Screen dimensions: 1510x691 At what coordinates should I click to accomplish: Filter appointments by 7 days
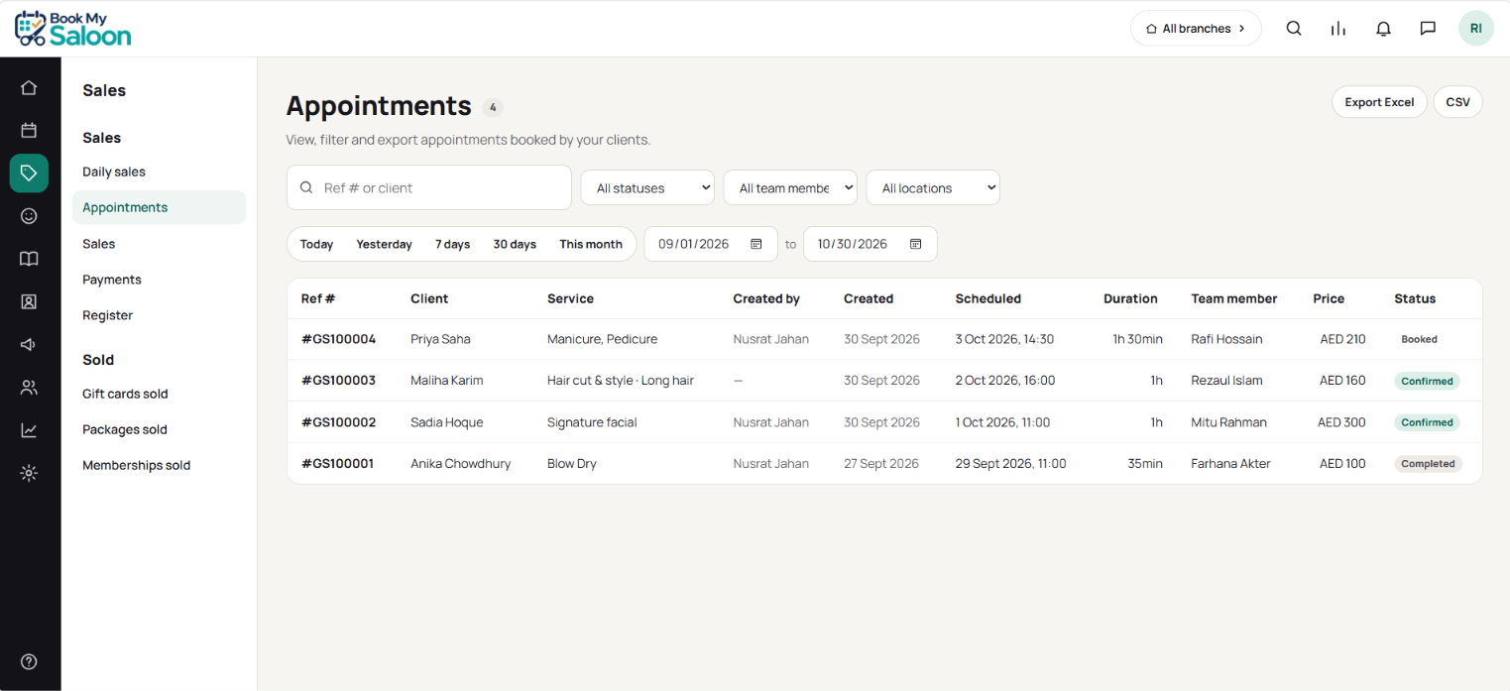click(452, 244)
